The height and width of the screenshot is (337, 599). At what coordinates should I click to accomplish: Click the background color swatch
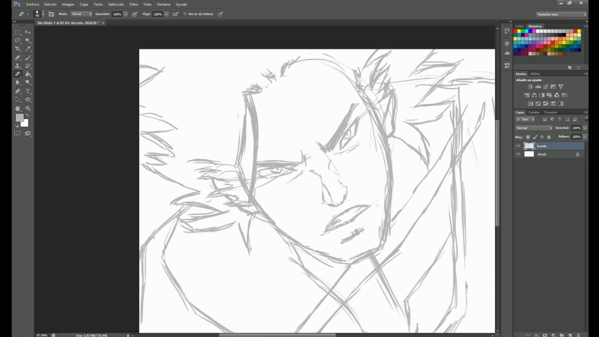pyautogui.click(x=25, y=123)
